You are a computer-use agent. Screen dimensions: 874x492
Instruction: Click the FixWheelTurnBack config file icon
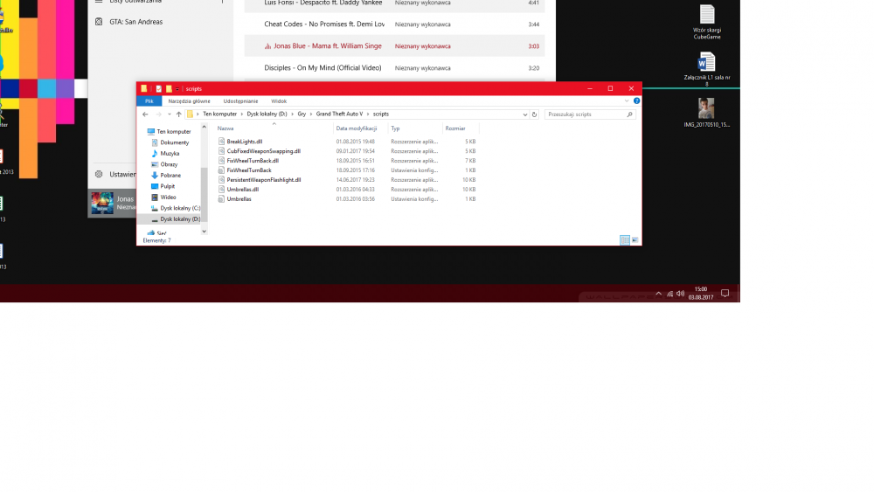click(x=221, y=170)
